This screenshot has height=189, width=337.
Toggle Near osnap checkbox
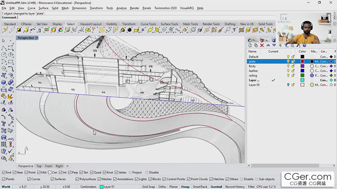point(15,172)
